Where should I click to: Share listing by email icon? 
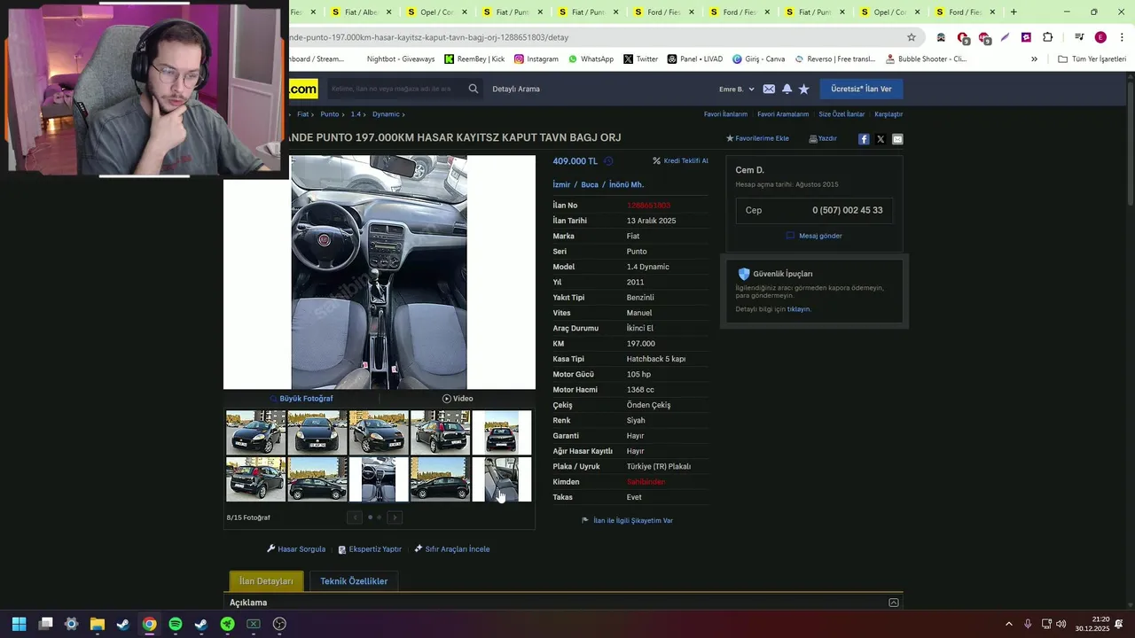click(897, 139)
